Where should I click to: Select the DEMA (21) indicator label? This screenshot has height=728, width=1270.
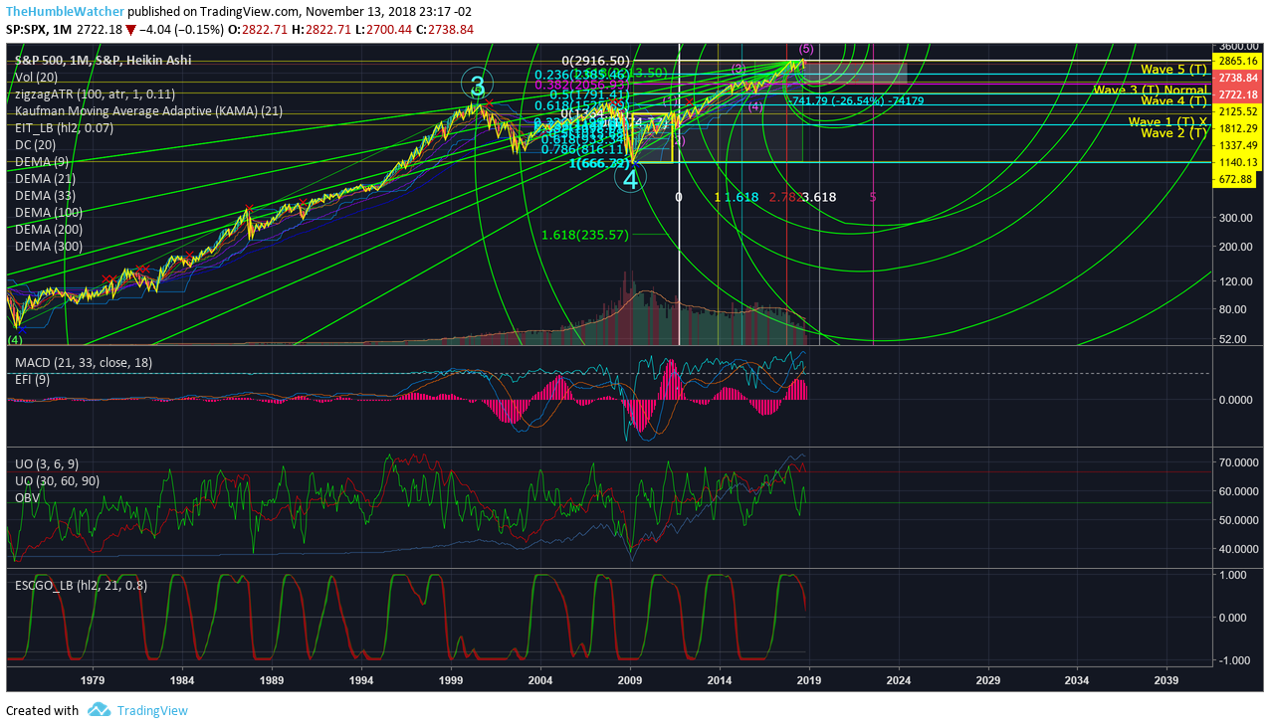pos(45,178)
